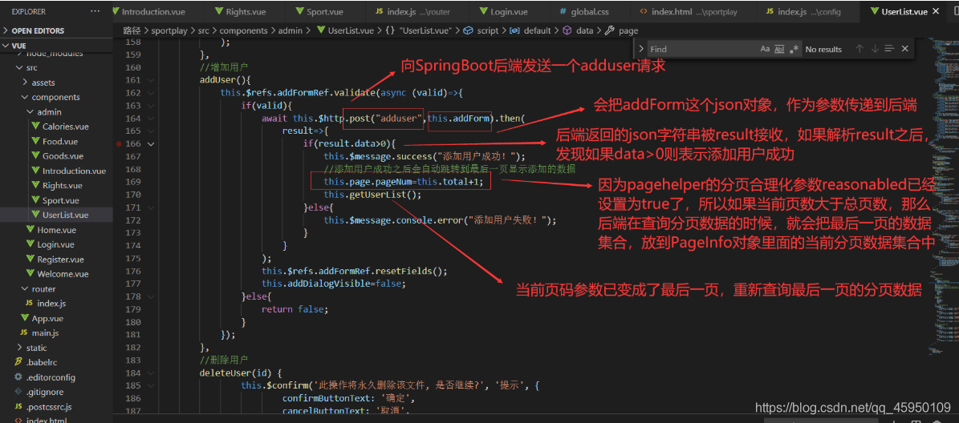This screenshot has width=959, height=423.
Task: Expand Replace mode chevron in Find widget
Action: click(641, 49)
